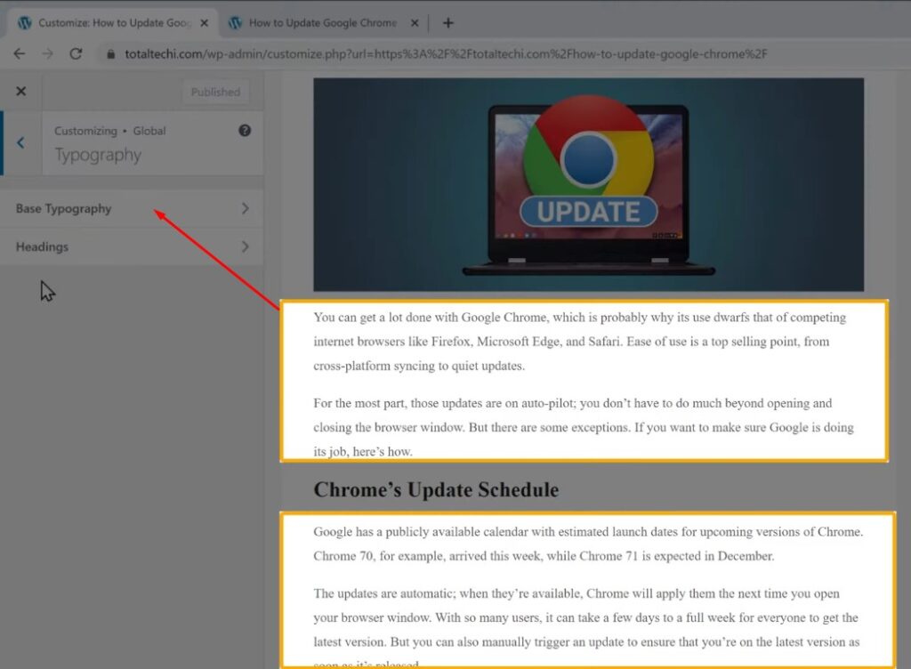Viewport: 911px width, 669px height.
Task: Close the Customizer panel with the X
Action: click(21, 91)
